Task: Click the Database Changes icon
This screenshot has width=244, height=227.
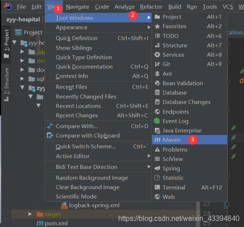Action: [x=157, y=102]
